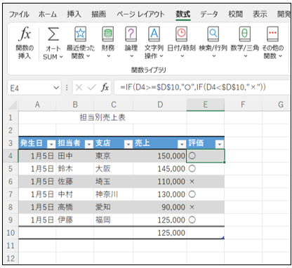Select row 10 header
The width and height of the screenshot is (292, 268).
coord(11,233)
